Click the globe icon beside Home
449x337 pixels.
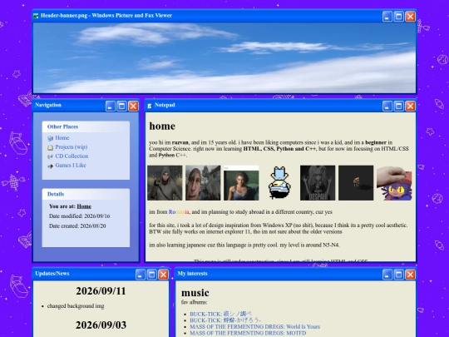[x=51, y=138]
